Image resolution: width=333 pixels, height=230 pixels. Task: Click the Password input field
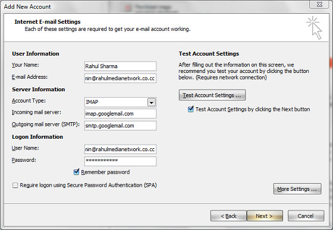pos(120,161)
